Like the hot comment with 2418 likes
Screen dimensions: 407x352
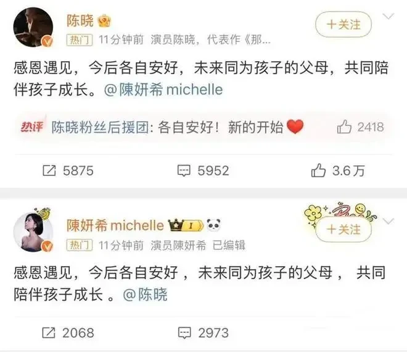pos(344,127)
